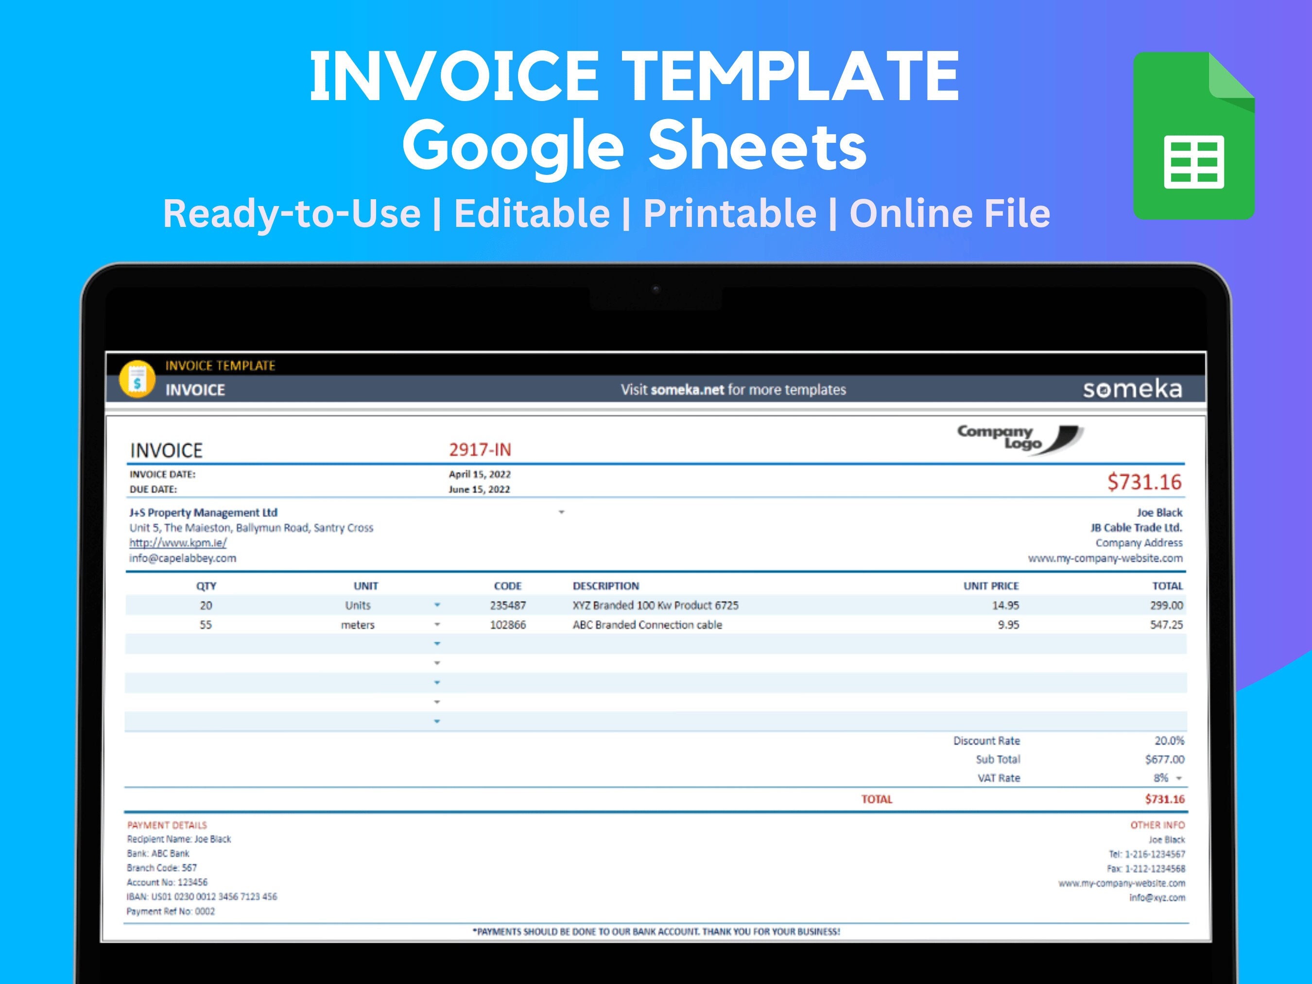Select invoice number 2917-IN

click(480, 449)
